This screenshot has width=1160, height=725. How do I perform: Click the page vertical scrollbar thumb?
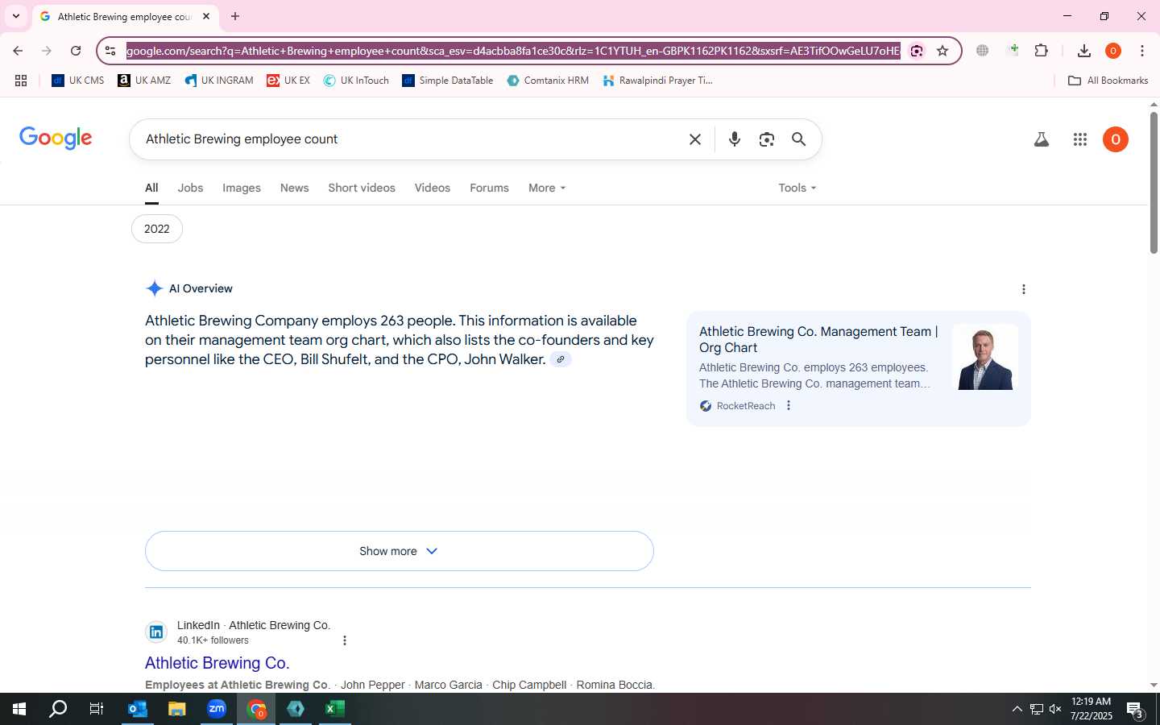(x=1154, y=184)
